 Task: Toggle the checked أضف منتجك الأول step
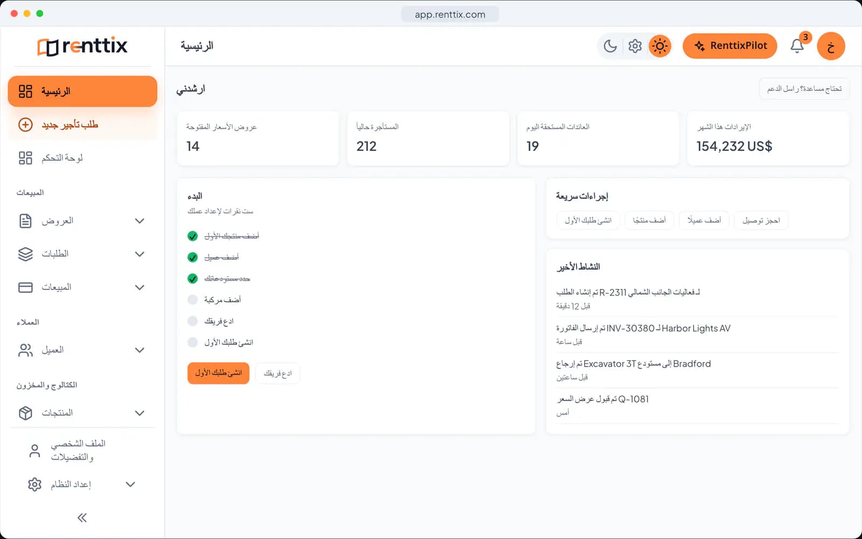click(192, 236)
